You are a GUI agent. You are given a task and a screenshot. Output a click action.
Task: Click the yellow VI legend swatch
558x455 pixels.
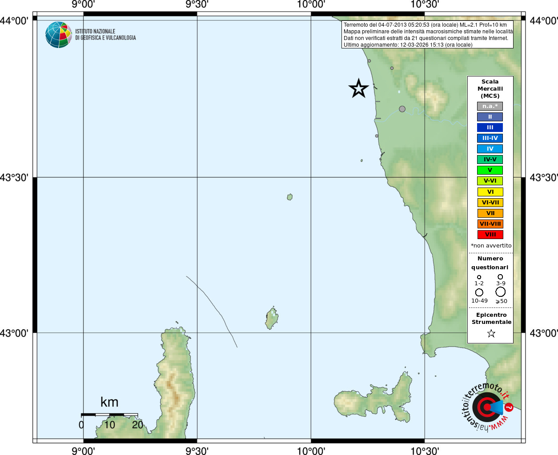coord(490,192)
